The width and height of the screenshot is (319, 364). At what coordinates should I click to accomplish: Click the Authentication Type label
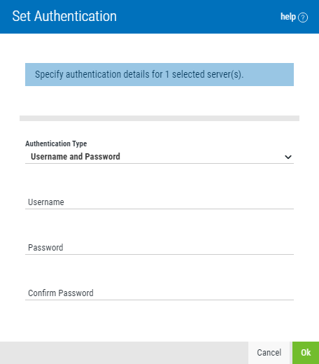56,143
